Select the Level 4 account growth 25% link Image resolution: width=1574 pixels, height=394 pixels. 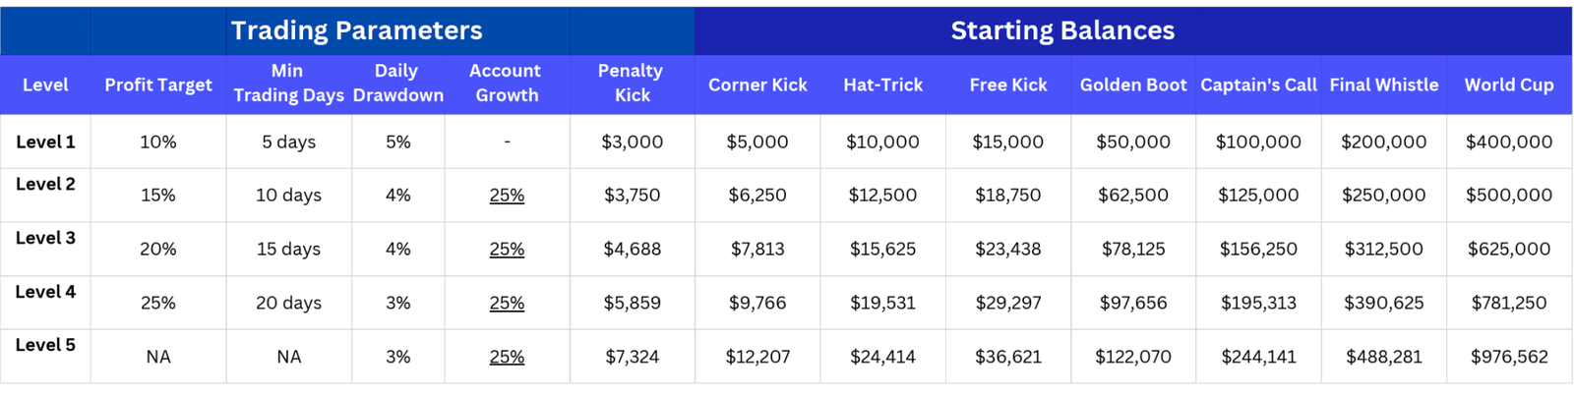pyautogui.click(x=507, y=304)
